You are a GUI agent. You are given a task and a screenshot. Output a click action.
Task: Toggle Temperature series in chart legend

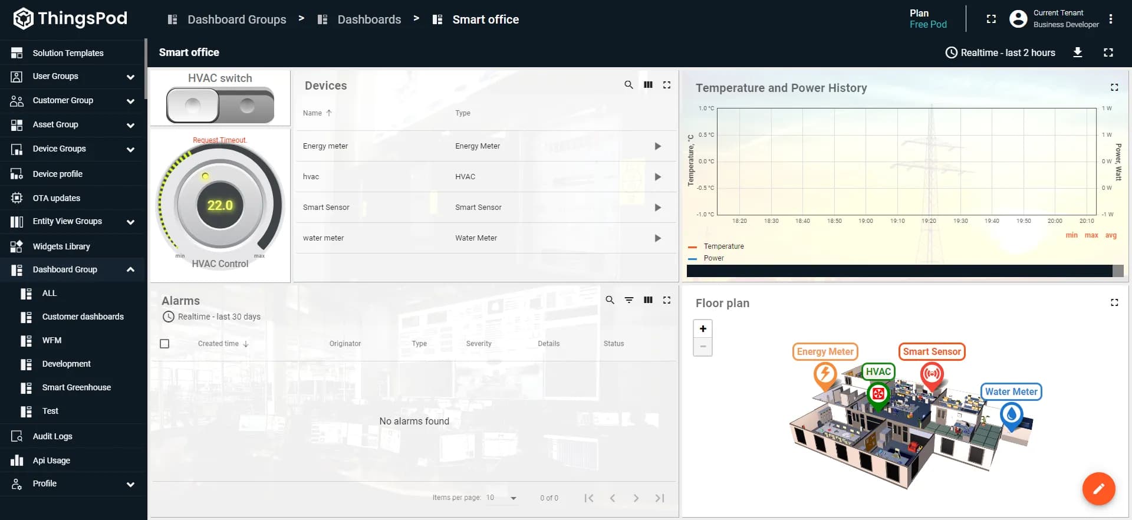point(723,246)
